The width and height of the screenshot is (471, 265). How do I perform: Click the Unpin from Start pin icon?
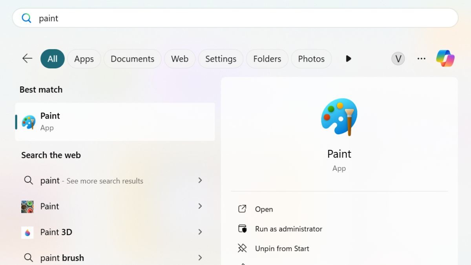coord(242,248)
